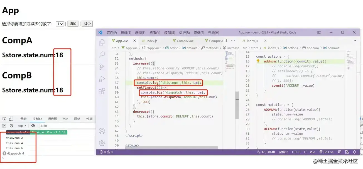This screenshot has width=363, height=169.
Task: Click the split editor icon beside CompB tab
Action: (x=227, y=41)
